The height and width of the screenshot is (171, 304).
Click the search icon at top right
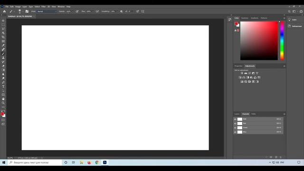(x=289, y=11)
